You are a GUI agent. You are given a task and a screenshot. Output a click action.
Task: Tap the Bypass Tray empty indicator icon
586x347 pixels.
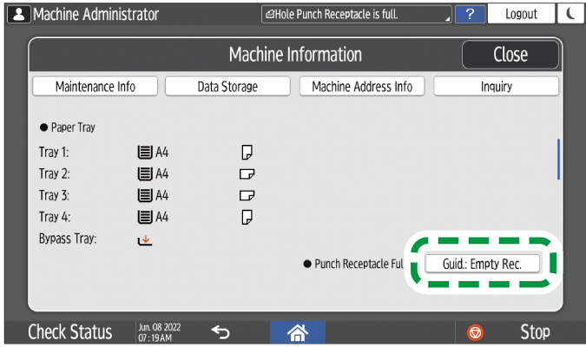145,239
